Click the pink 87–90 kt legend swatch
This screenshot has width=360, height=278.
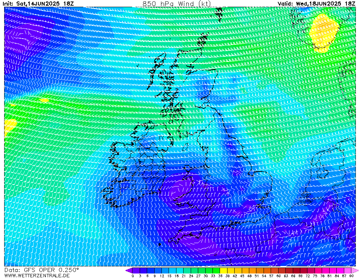pyautogui.click(x=348, y=270)
